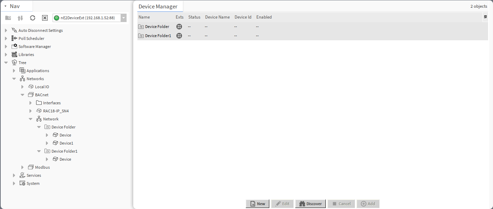Screen dimensions: 493x209
Task: Click the Exts icon for Device Folder1 row
Action: 179,36
